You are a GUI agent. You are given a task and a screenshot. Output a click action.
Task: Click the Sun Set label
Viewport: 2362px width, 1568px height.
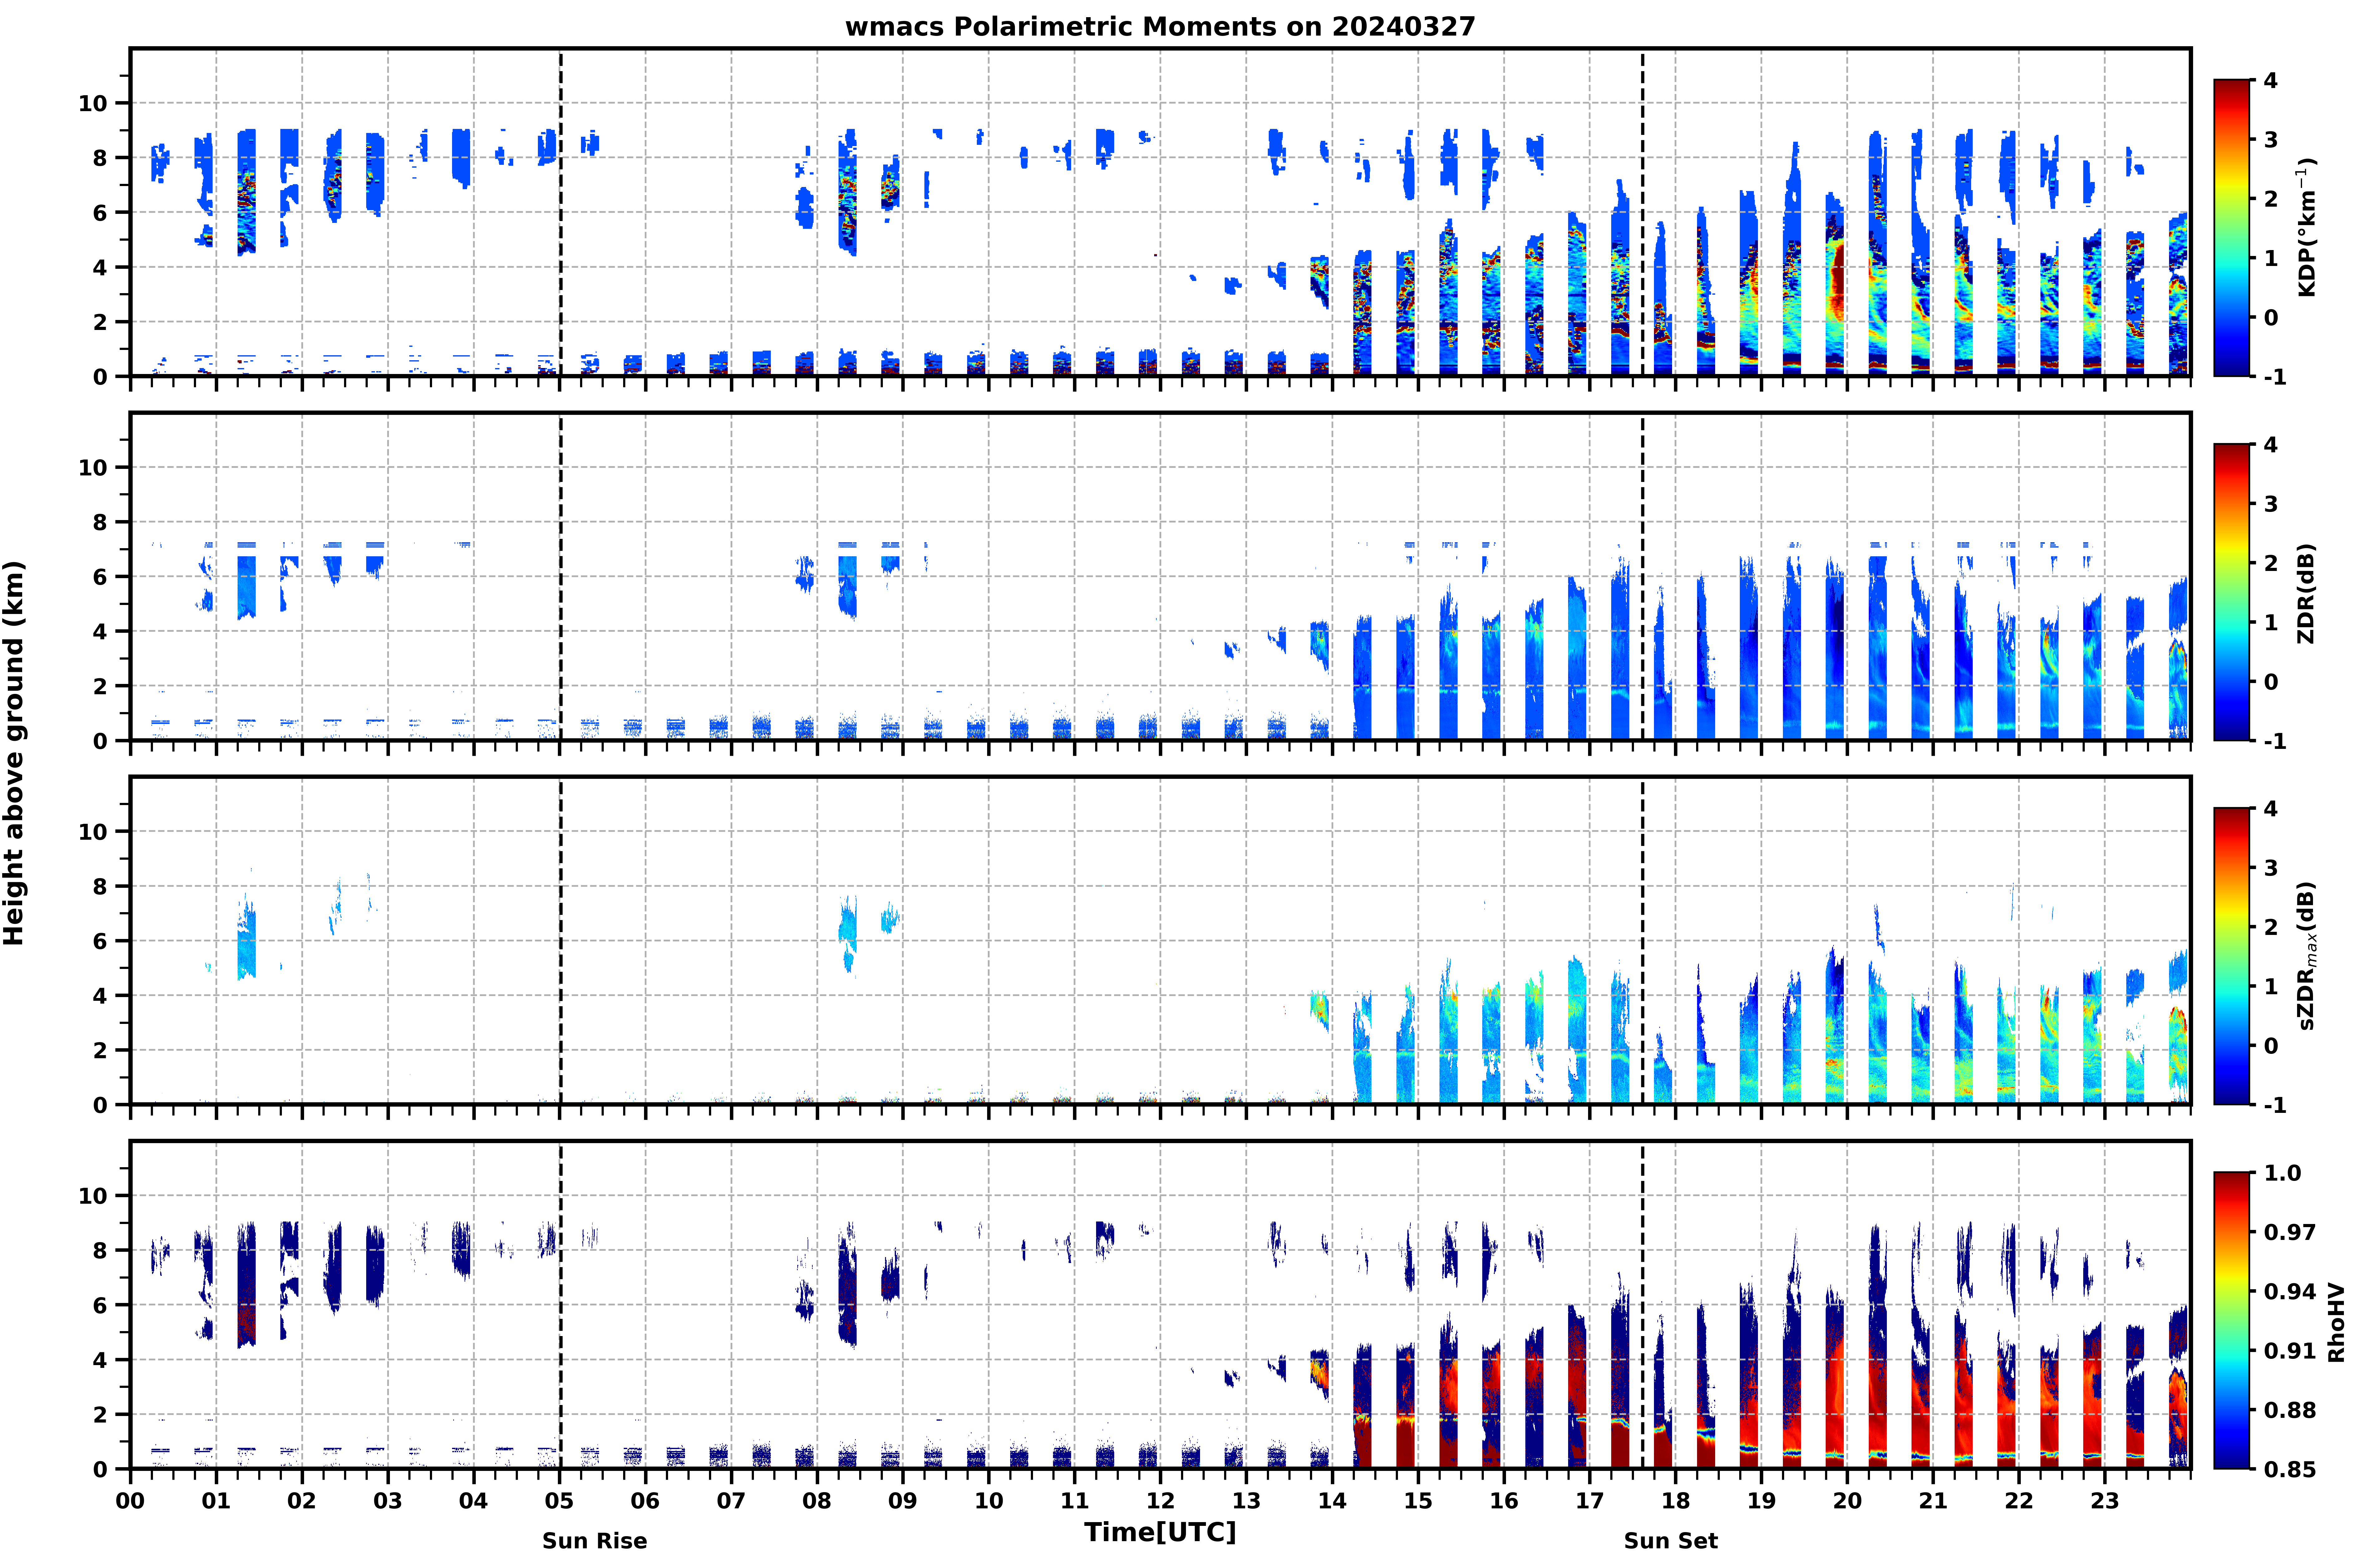pyautogui.click(x=1670, y=1541)
